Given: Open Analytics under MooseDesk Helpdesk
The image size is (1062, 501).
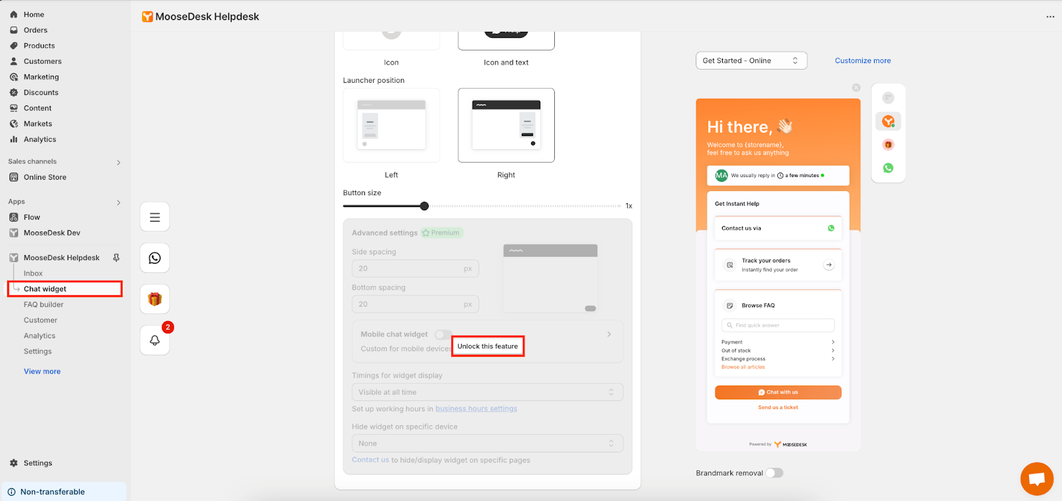Looking at the screenshot, I should (x=40, y=336).
